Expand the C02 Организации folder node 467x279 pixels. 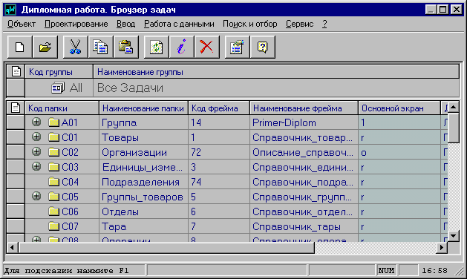pyautogui.click(x=36, y=151)
